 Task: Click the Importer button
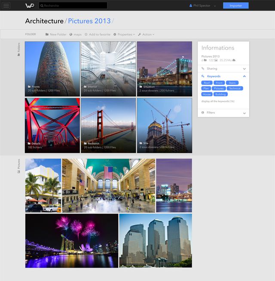(236, 6)
